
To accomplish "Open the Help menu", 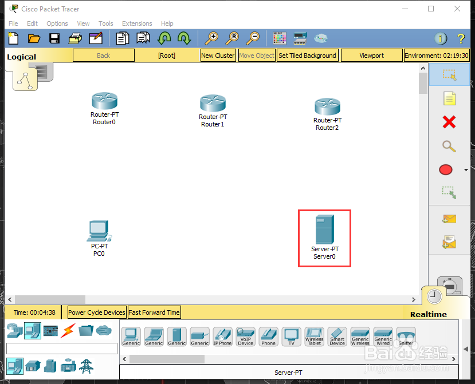I will tap(167, 23).
